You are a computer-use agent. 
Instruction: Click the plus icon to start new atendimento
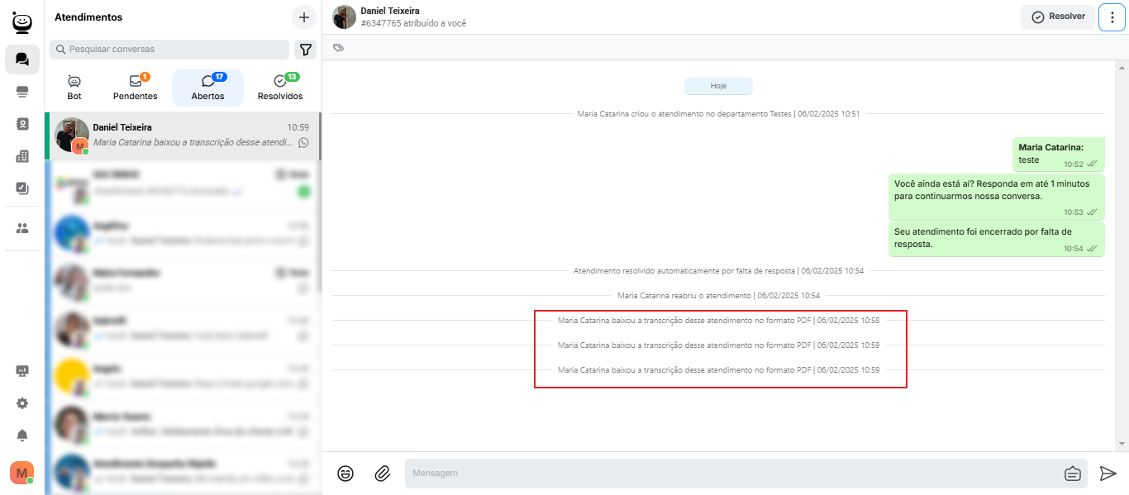(304, 17)
